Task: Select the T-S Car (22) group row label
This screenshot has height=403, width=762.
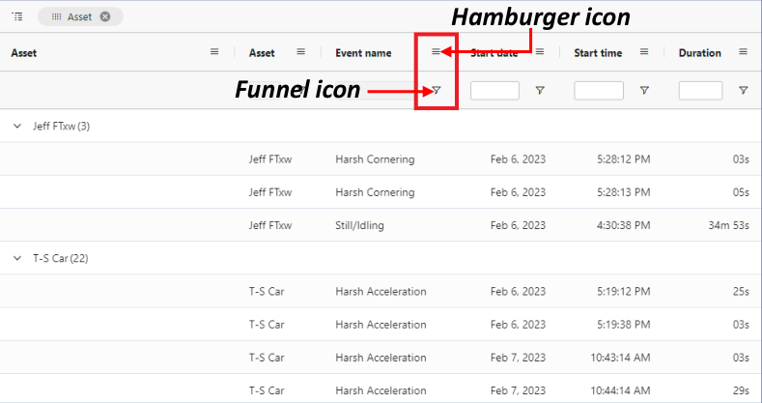Action: tap(61, 259)
